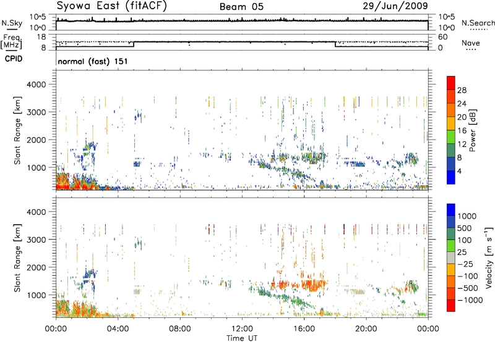495x342 pixels.
Task: Click the '16:00' time axis label
Action: point(304,329)
